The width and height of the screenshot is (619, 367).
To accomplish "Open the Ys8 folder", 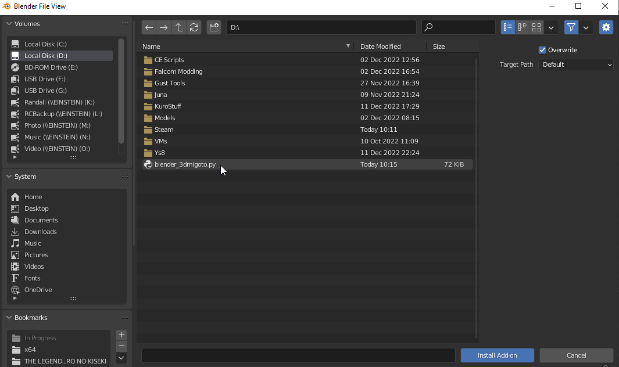I will click(x=307, y=153).
